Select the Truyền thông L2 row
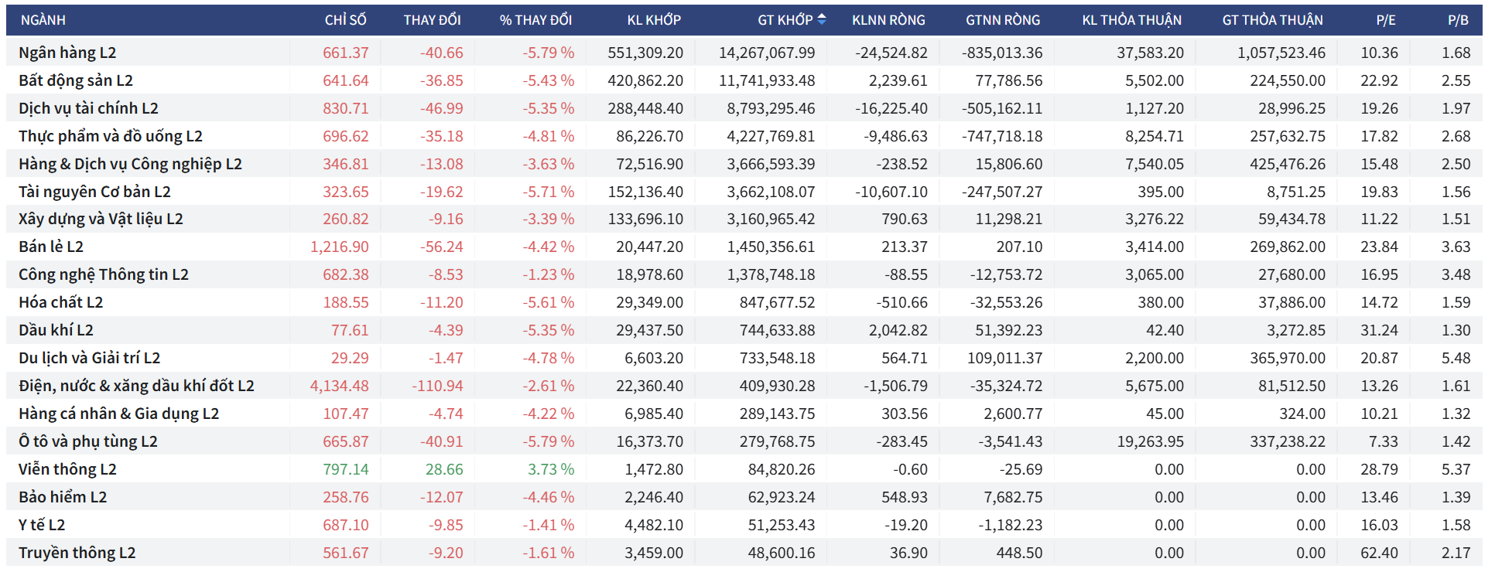Viewport: 1495px width, 572px height. [77, 553]
